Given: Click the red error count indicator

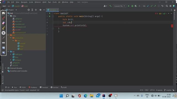Looking at the screenshot, I should pyautogui.click(x=157, y=13).
